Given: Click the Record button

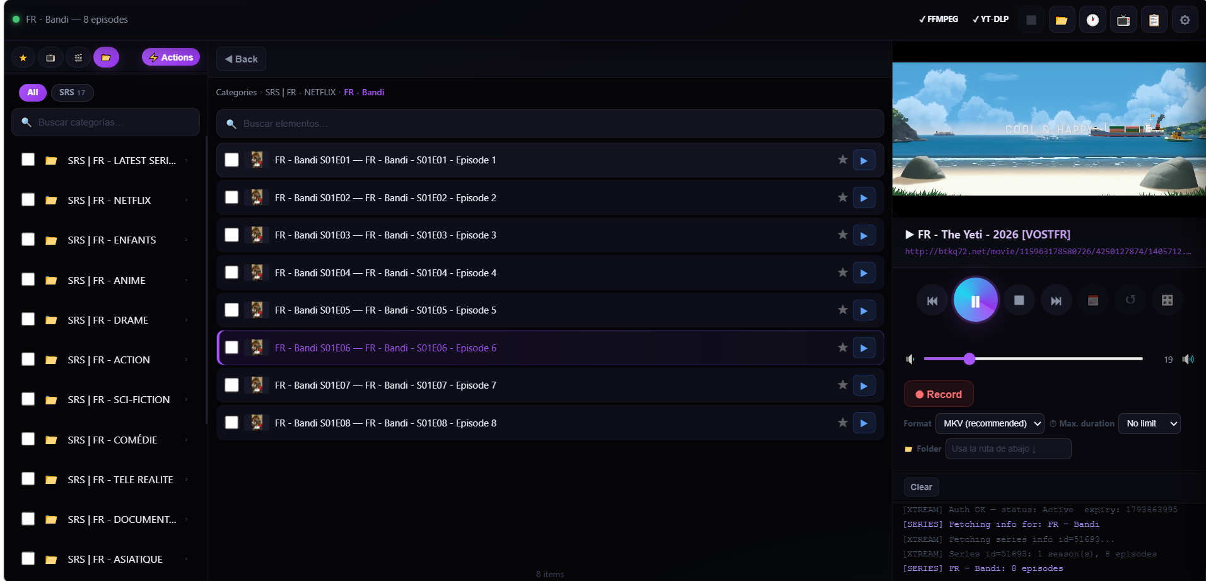Looking at the screenshot, I should point(938,394).
